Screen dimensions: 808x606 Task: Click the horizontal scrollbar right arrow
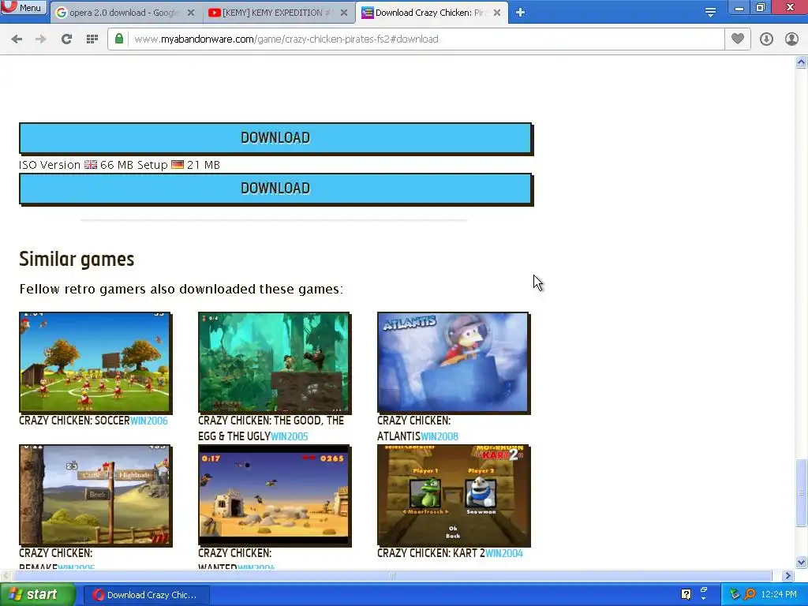pyautogui.click(x=787, y=575)
